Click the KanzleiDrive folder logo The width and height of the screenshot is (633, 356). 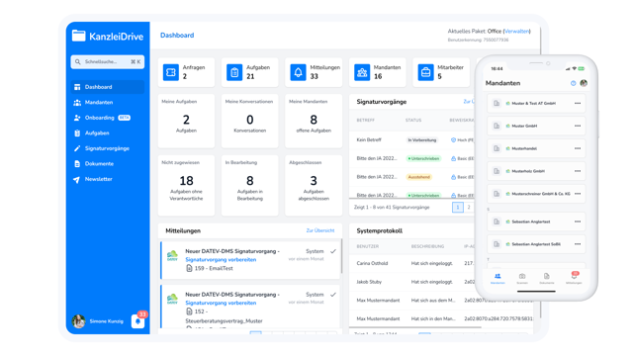pyautogui.click(x=79, y=36)
